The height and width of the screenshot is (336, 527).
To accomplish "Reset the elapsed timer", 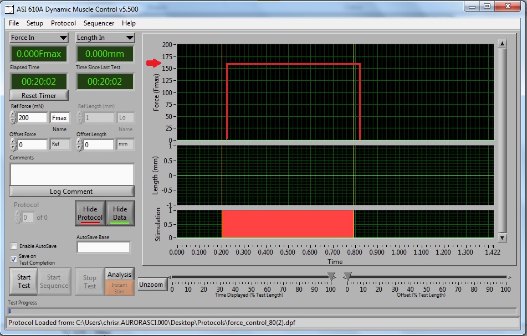I will click(x=39, y=95).
